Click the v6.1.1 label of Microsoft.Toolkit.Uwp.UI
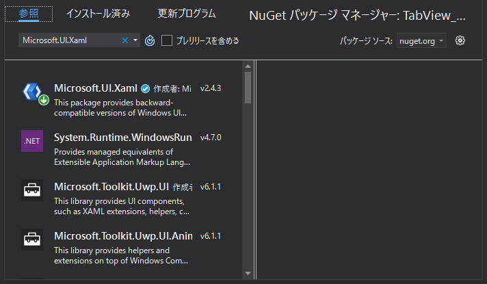The image size is (487, 284). click(x=211, y=187)
